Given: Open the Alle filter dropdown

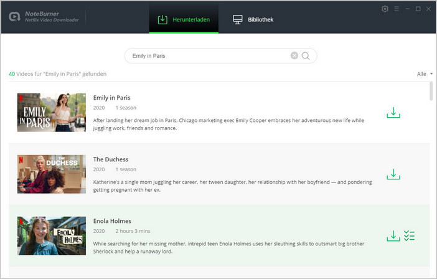Looking at the screenshot, I should 425,74.
